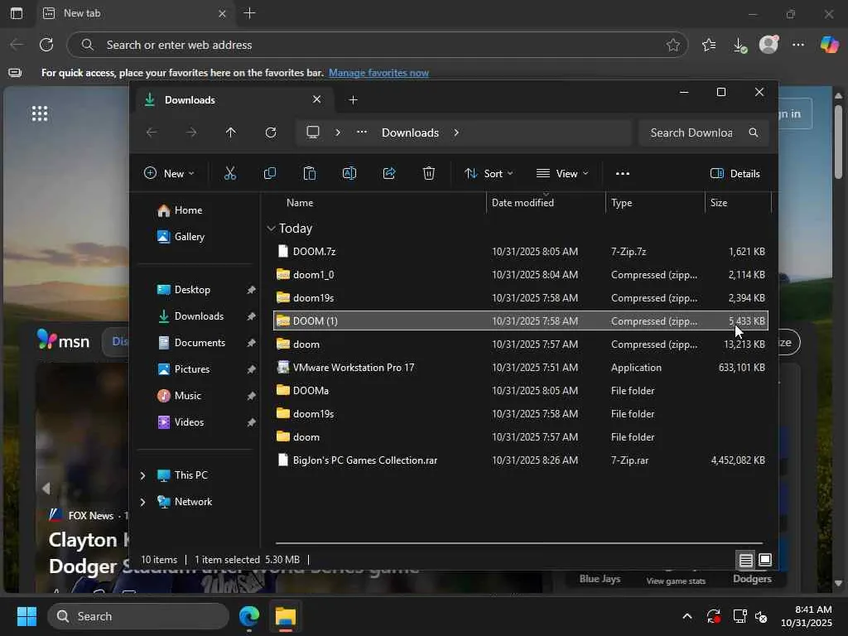The image size is (848, 636).
Task: Open Desktop in navigation pane
Action: (192, 290)
